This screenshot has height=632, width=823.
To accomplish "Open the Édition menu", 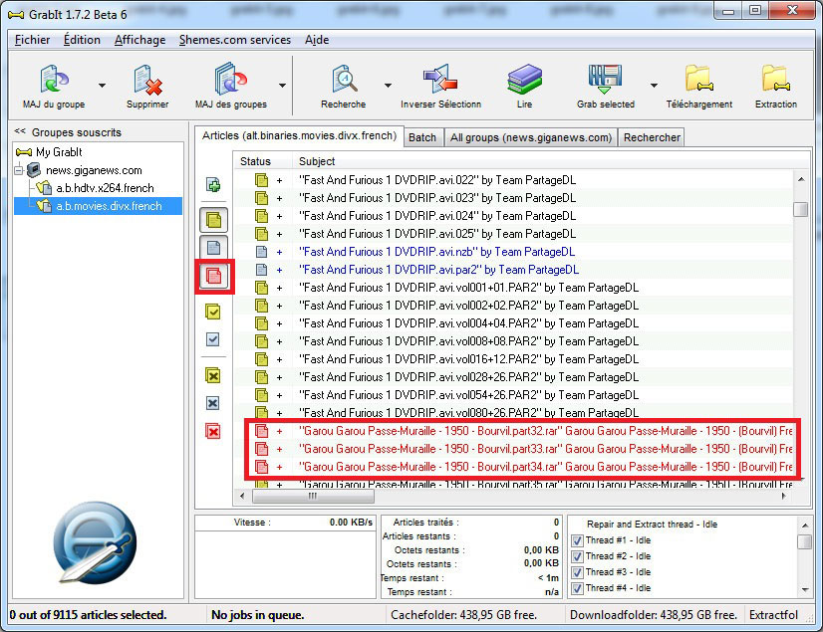I will 82,40.
